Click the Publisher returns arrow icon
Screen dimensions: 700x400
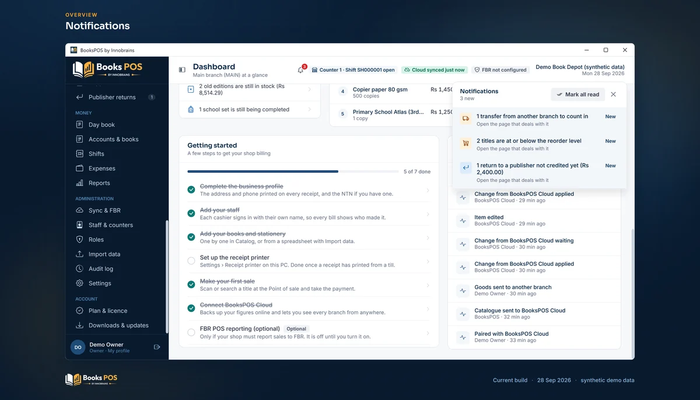[79, 97]
